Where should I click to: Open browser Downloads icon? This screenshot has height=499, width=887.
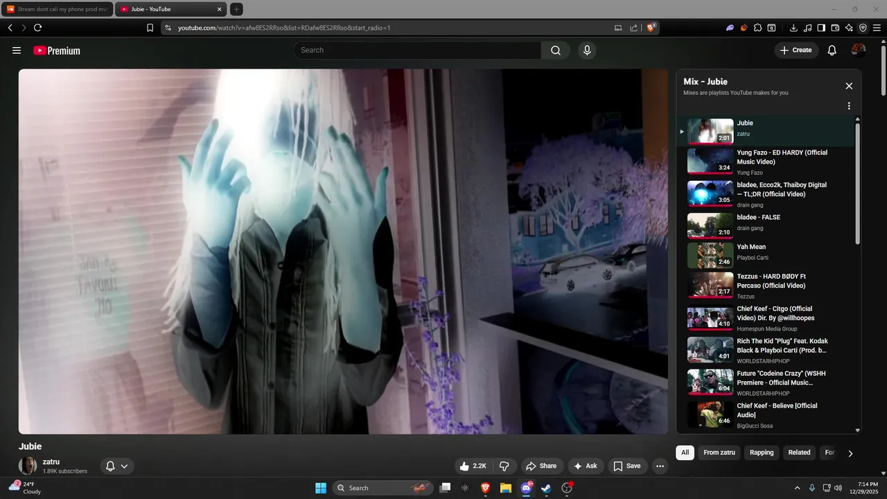point(793,28)
